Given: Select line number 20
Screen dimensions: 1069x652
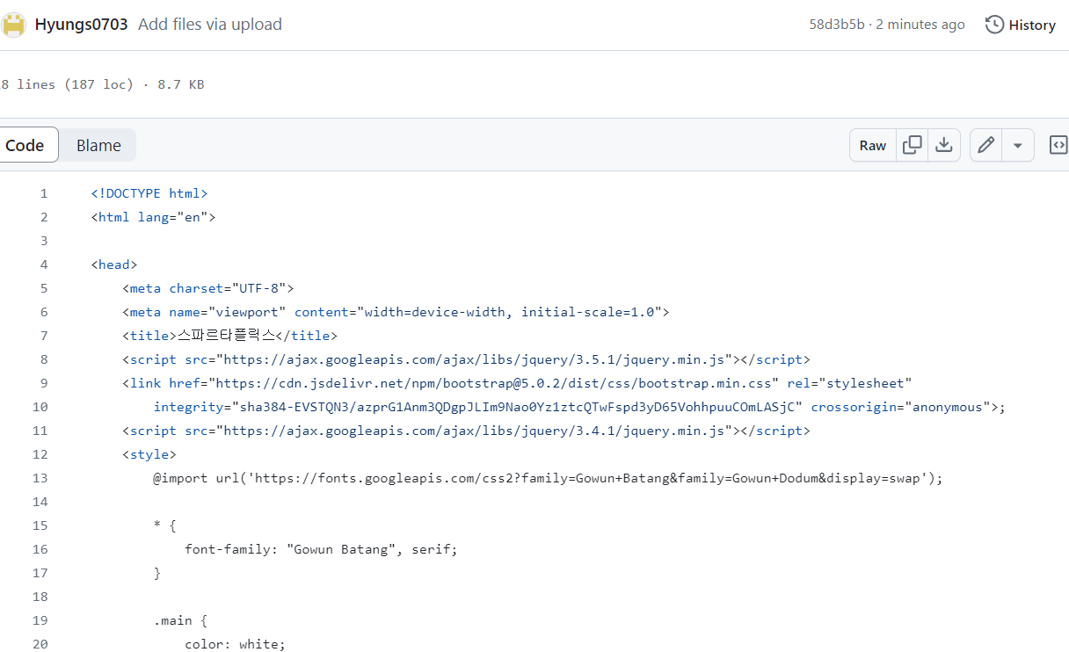Looking at the screenshot, I should click(40, 644).
